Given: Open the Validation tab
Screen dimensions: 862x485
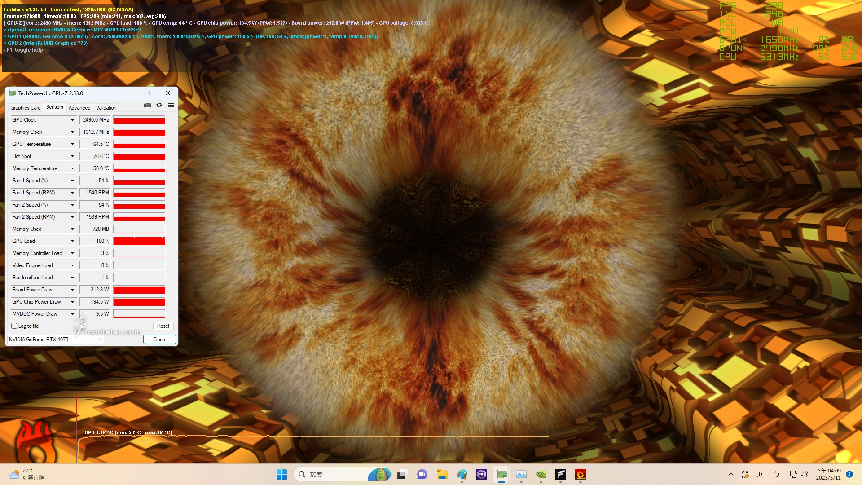Looking at the screenshot, I should (106, 108).
